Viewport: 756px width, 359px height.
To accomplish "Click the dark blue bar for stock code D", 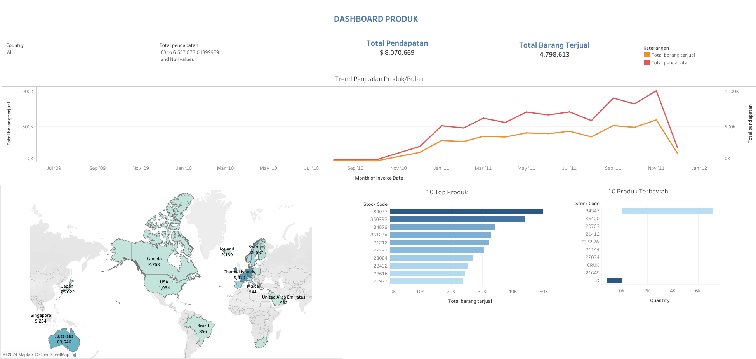I will [x=614, y=281].
